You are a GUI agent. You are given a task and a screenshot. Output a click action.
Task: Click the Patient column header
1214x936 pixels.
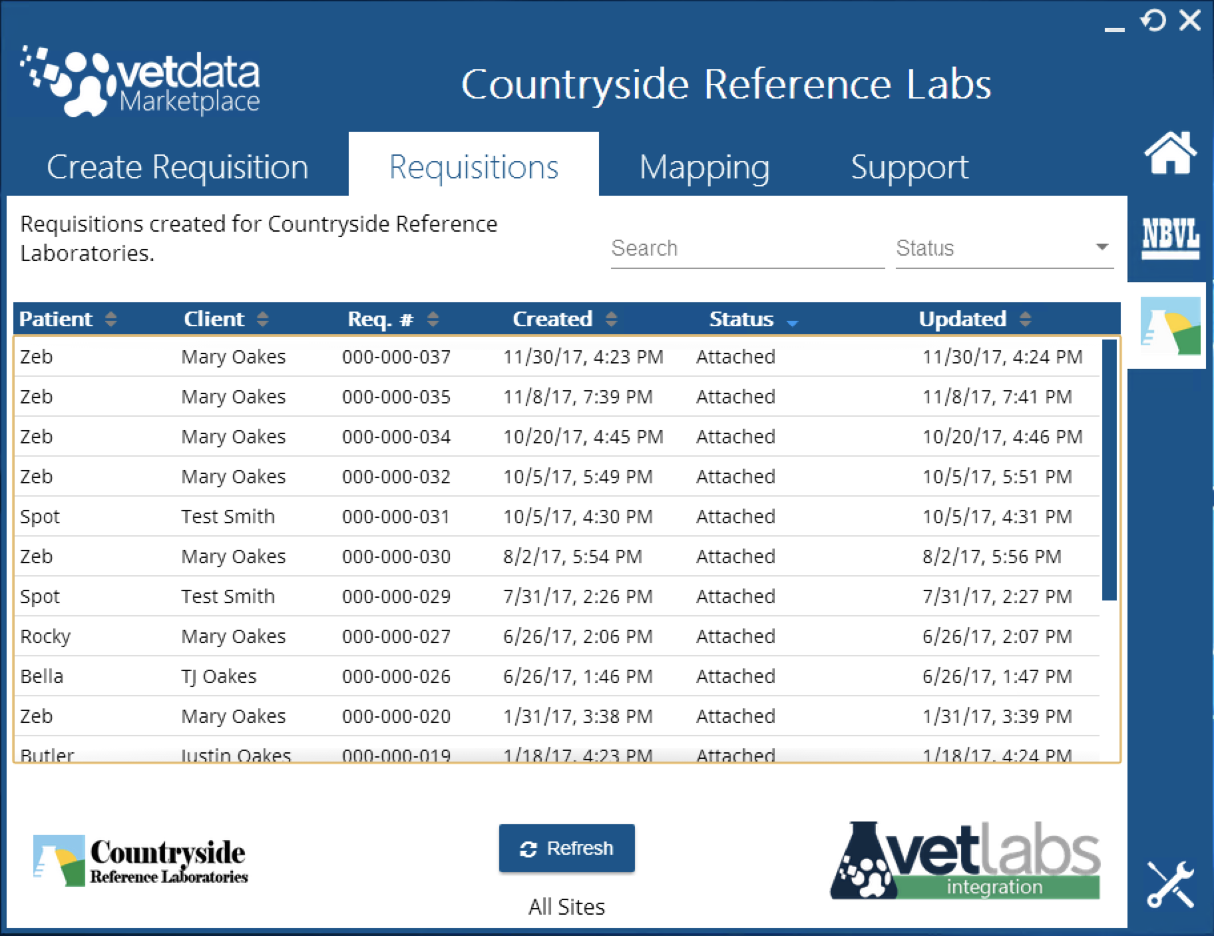point(55,320)
